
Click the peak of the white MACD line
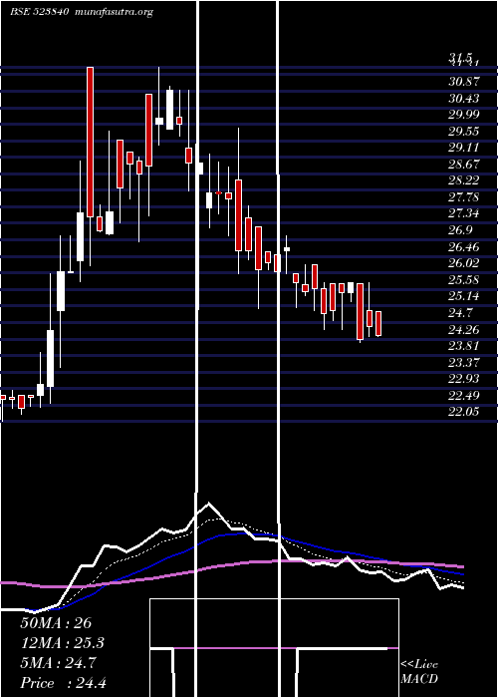pos(209,504)
